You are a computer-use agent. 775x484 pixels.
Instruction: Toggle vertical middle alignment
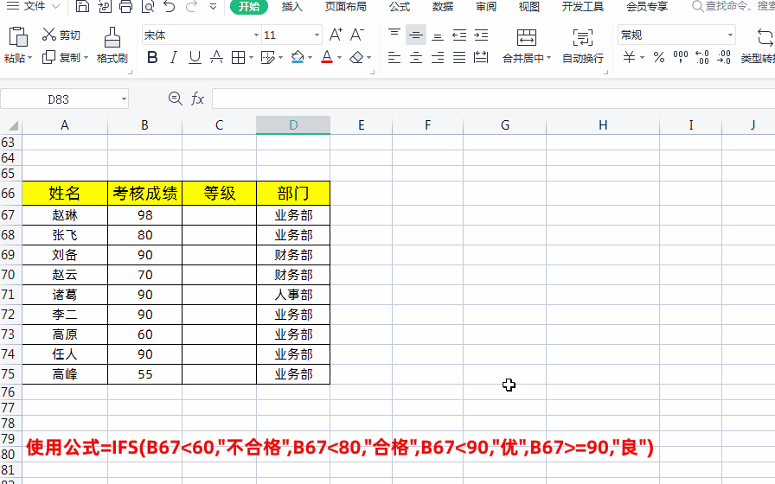pyautogui.click(x=416, y=35)
